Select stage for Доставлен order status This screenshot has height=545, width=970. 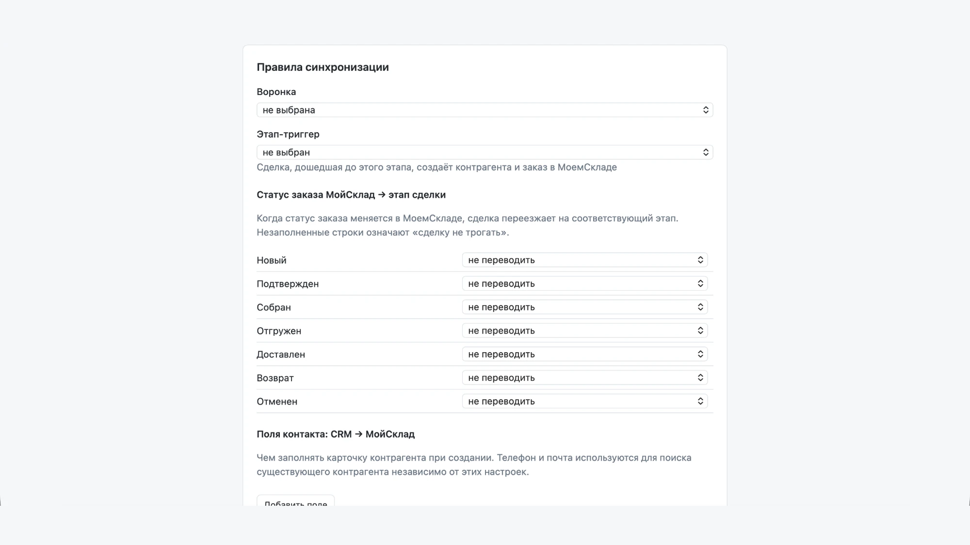click(x=585, y=354)
